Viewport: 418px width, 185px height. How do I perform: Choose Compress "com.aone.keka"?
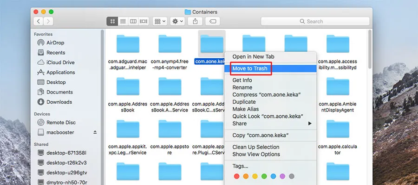point(270,94)
